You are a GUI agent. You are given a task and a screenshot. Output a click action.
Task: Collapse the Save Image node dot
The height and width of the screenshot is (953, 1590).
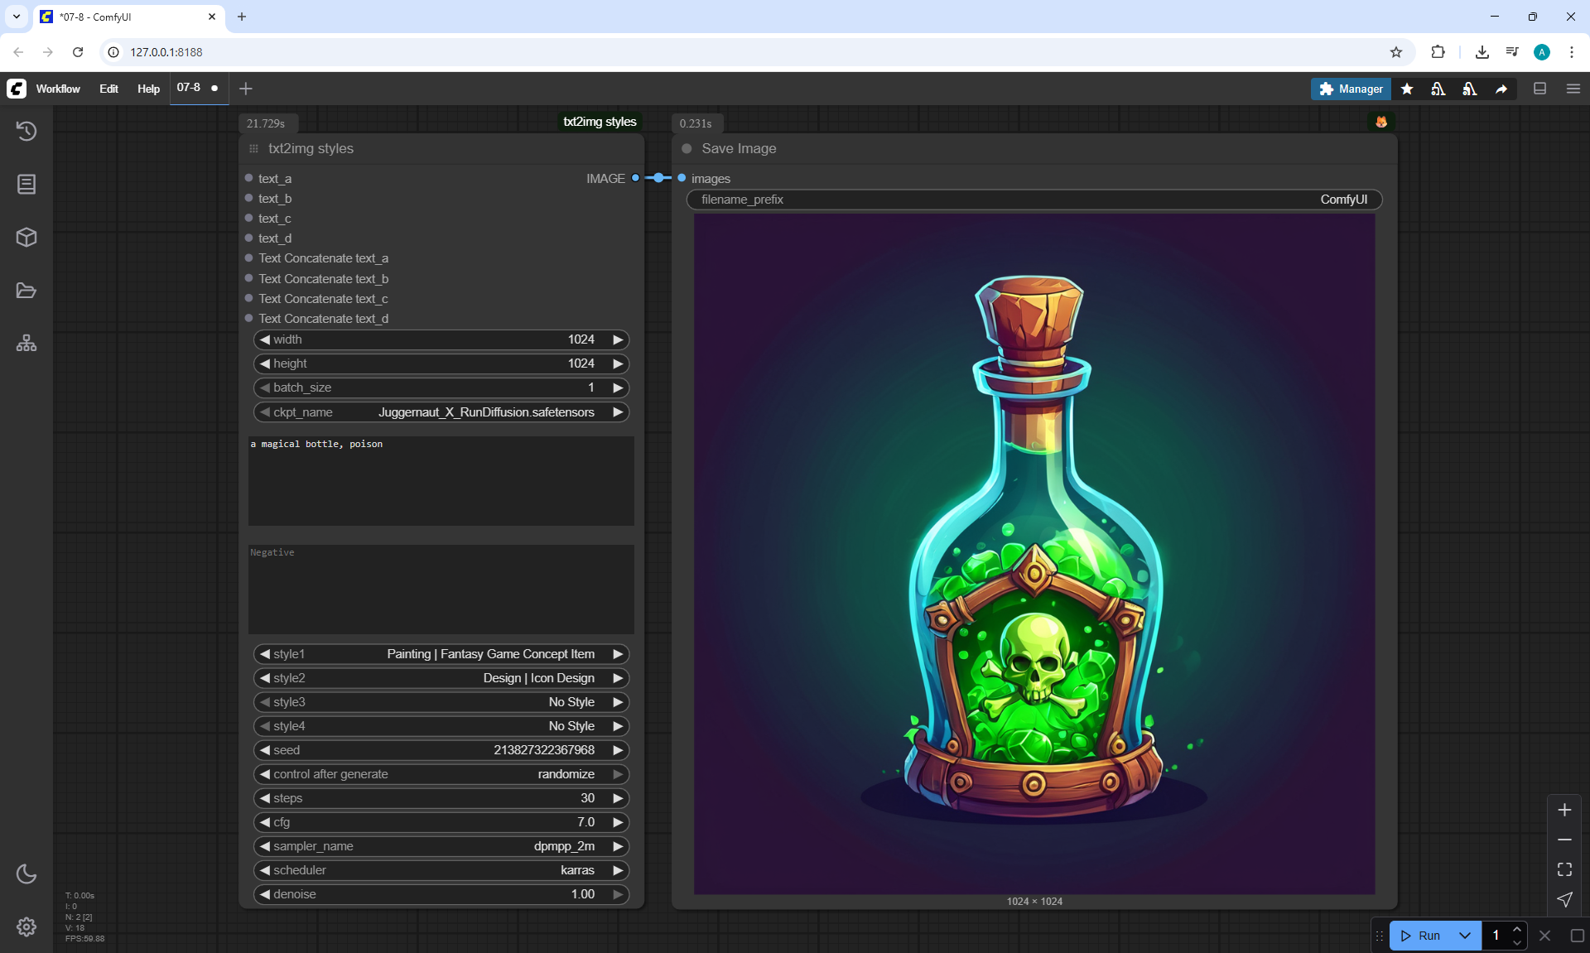(x=687, y=149)
